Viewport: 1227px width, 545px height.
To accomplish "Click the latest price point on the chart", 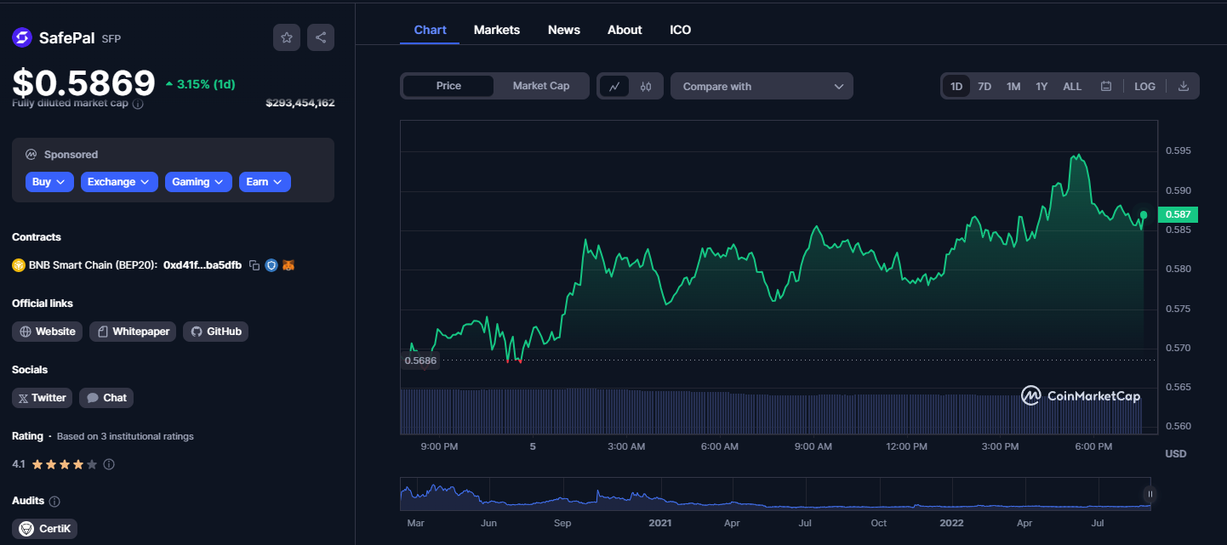I will pyautogui.click(x=1144, y=215).
